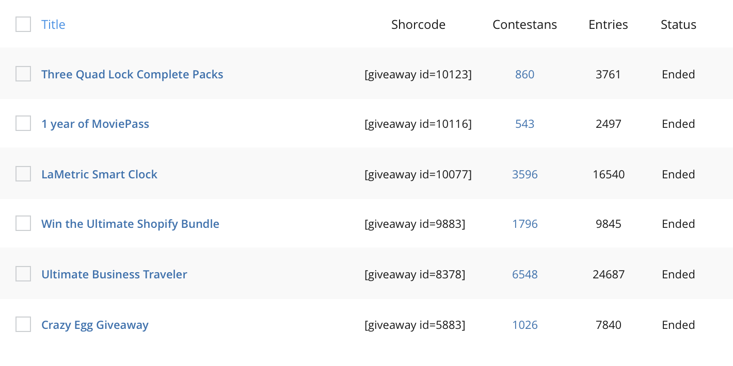Image resolution: width=733 pixels, height=366 pixels.
Task: Open the LaMetric Smart Clock giveaway
Action: tap(99, 174)
